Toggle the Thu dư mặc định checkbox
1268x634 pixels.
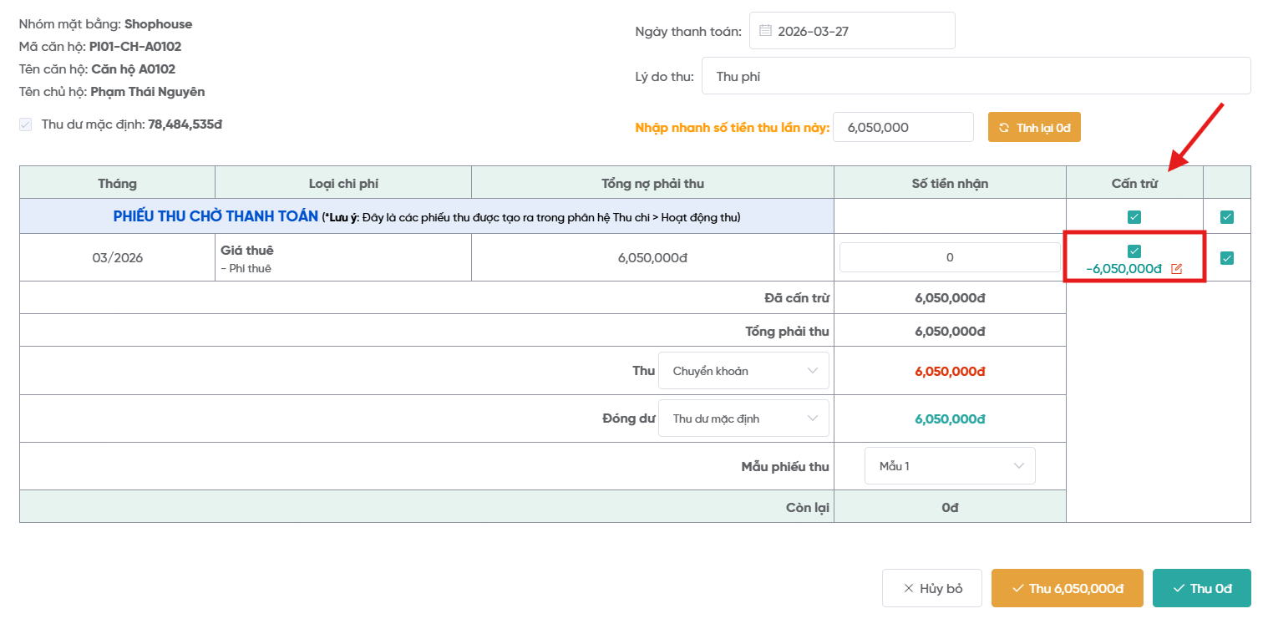(x=26, y=124)
